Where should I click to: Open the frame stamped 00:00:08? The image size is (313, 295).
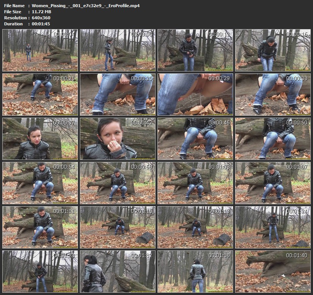coord(118,50)
